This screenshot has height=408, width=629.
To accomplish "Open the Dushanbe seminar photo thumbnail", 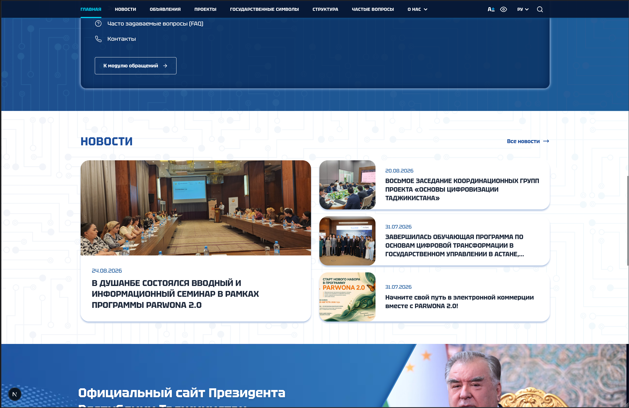I will [x=196, y=208].
